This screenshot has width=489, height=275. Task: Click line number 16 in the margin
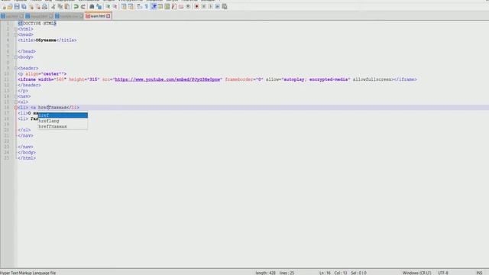tap(7, 108)
